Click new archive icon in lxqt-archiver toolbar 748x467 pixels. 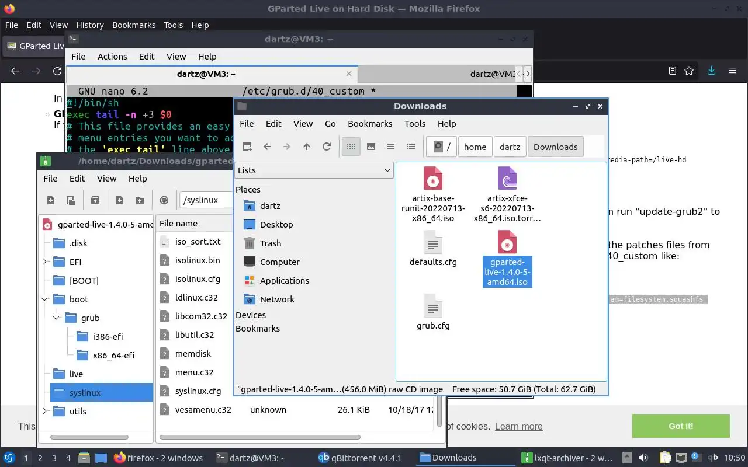pyautogui.click(x=51, y=200)
